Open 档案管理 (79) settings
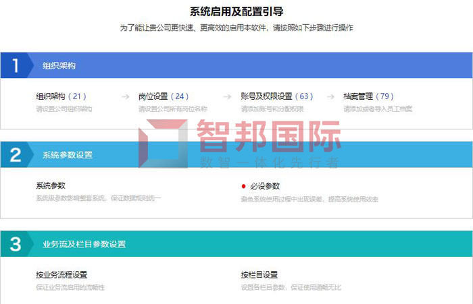The height and width of the screenshot is (304, 473). [x=368, y=96]
